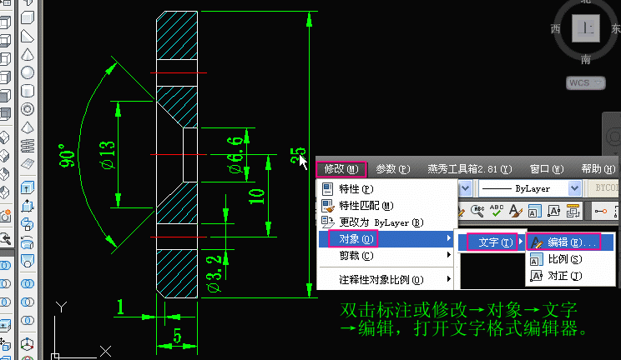Click the Scale Text toolbar icon
The width and height of the screenshot is (621, 360).
tap(534, 211)
